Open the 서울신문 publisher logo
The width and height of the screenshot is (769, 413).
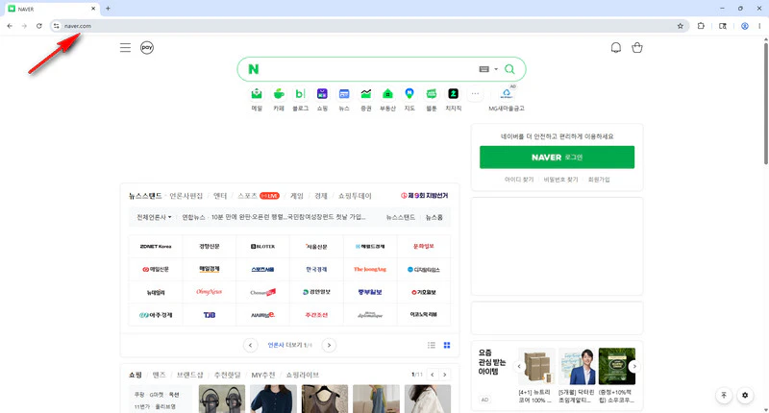point(316,247)
